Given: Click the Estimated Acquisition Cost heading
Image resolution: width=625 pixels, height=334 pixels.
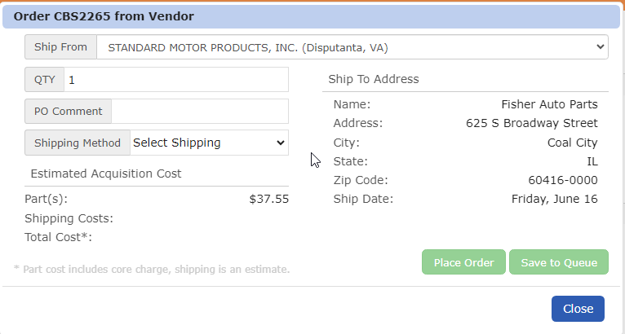Looking at the screenshot, I should pyautogui.click(x=106, y=174).
